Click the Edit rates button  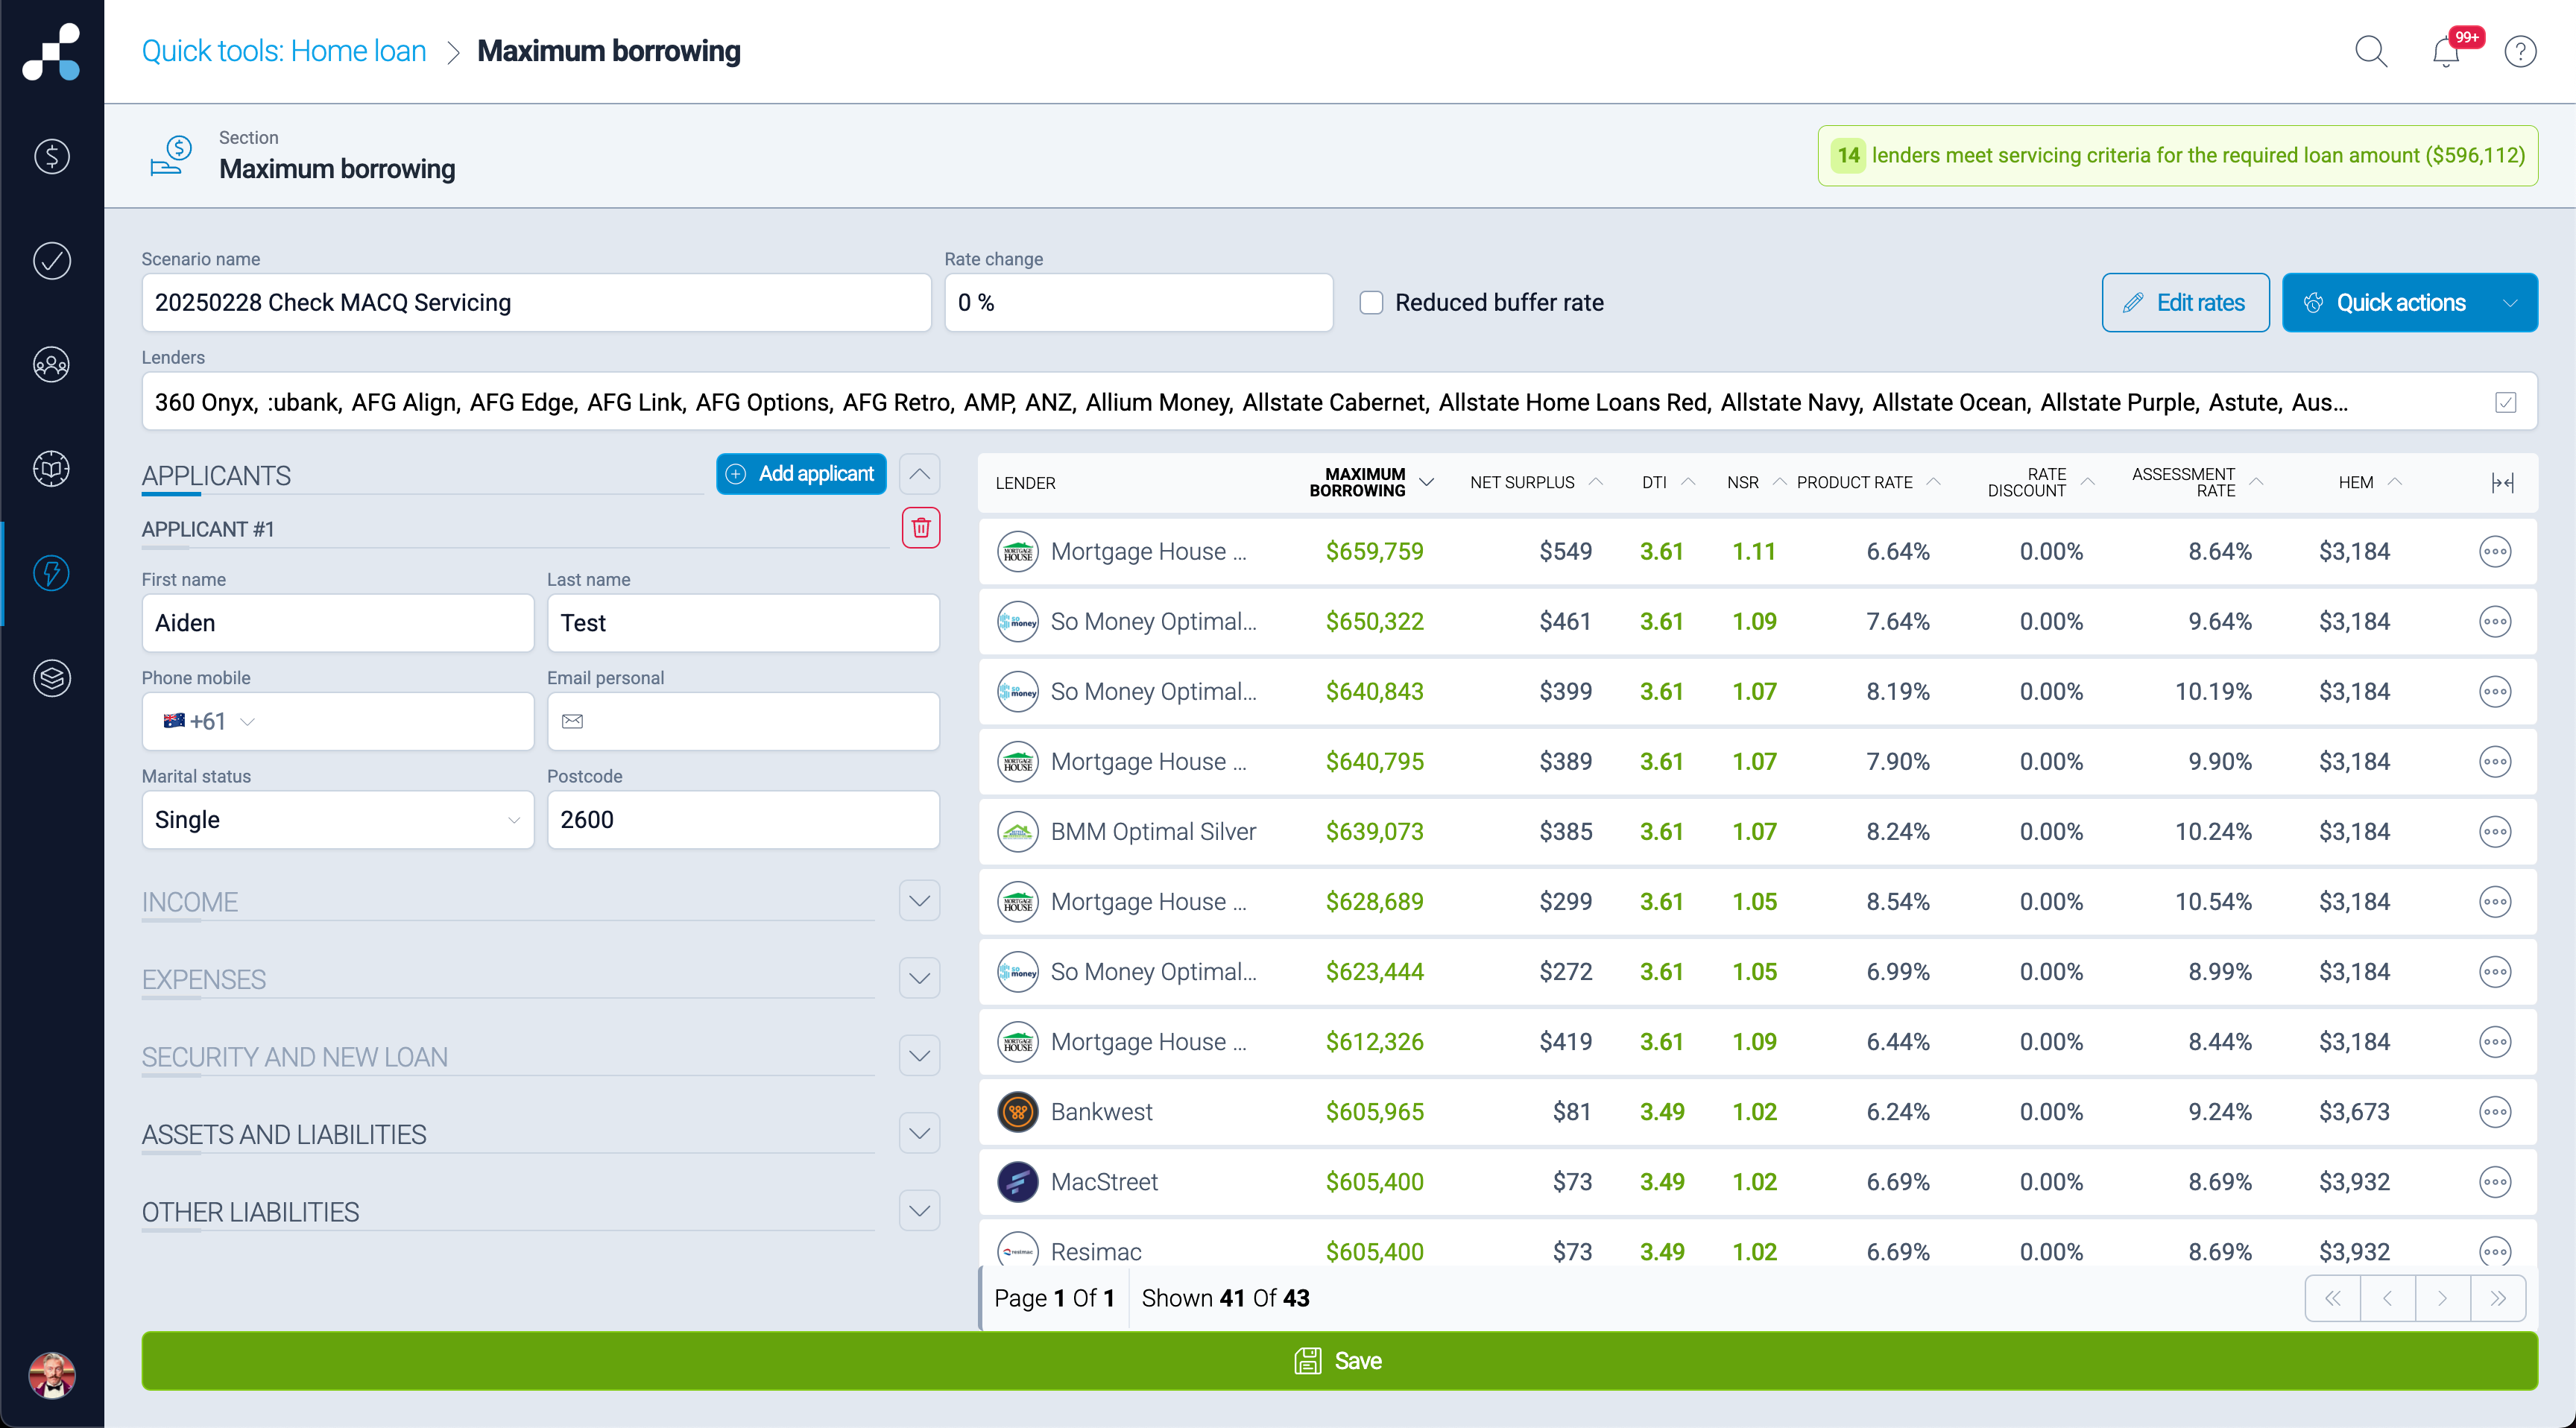2185,302
